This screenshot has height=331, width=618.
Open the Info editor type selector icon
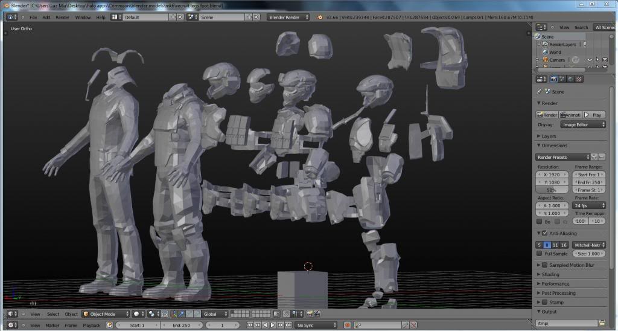click(x=12, y=18)
